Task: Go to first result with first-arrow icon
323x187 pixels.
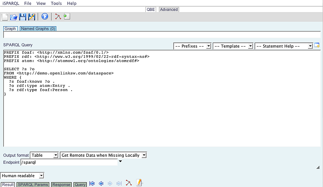Action: click(92, 183)
